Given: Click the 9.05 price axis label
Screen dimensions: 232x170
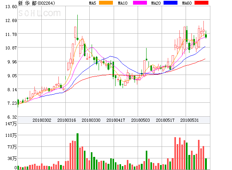Looking at the screenshot, I should tap(12, 76).
